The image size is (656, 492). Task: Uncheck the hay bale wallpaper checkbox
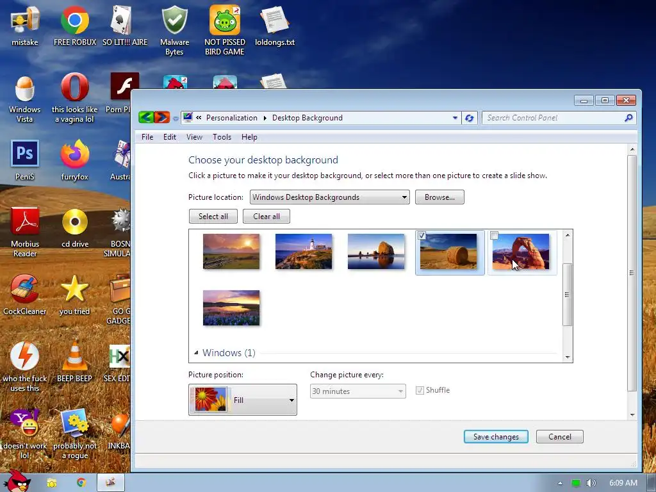[x=422, y=236]
